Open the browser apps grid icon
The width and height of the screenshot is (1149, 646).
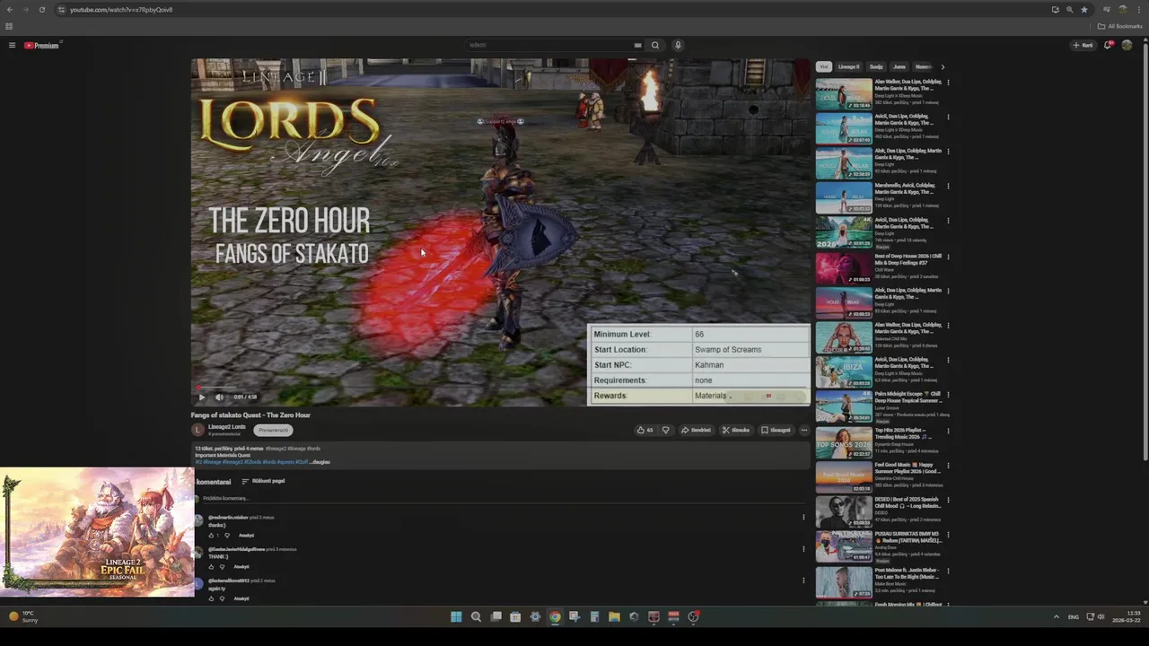[x=9, y=26]
